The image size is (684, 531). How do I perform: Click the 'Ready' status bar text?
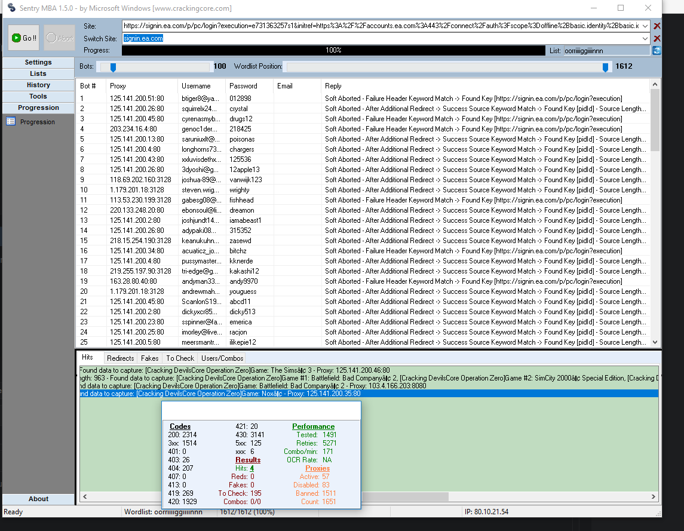tap(13, 512)
